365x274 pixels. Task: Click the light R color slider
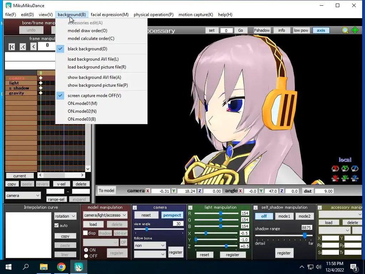coord(216,213)
